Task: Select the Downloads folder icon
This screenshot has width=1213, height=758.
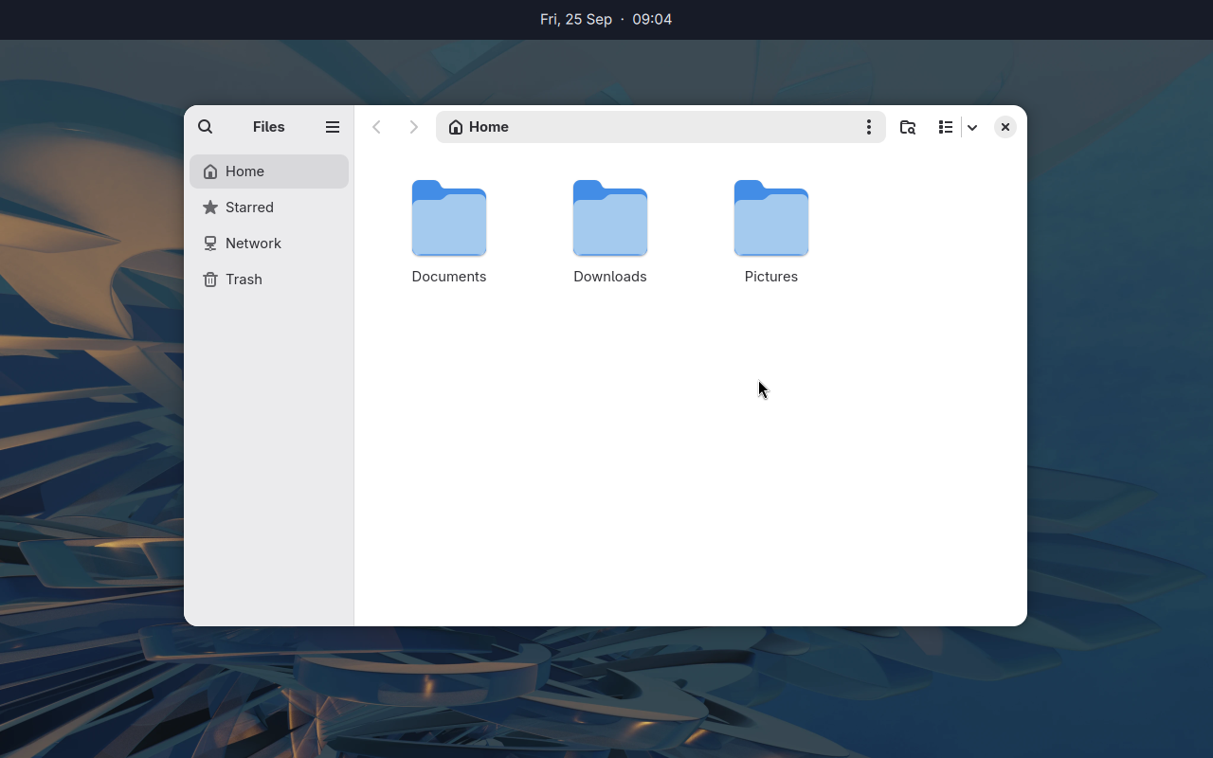Action: (x=610, y=218)
